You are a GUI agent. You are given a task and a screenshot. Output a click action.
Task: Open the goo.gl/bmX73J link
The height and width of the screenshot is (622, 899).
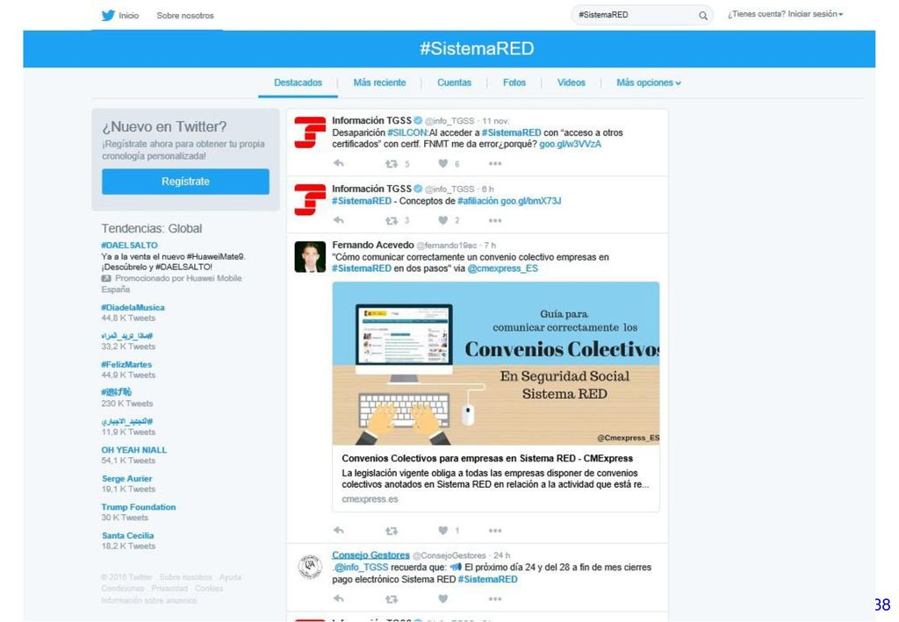coord(531,201)
